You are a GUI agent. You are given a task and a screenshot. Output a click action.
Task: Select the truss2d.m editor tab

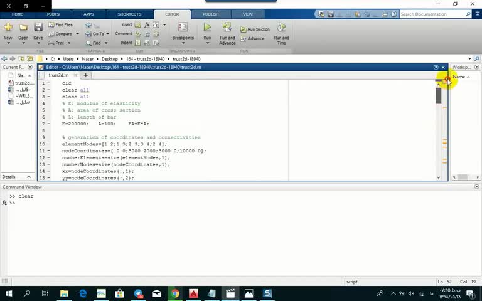click(x=59, y=75)
